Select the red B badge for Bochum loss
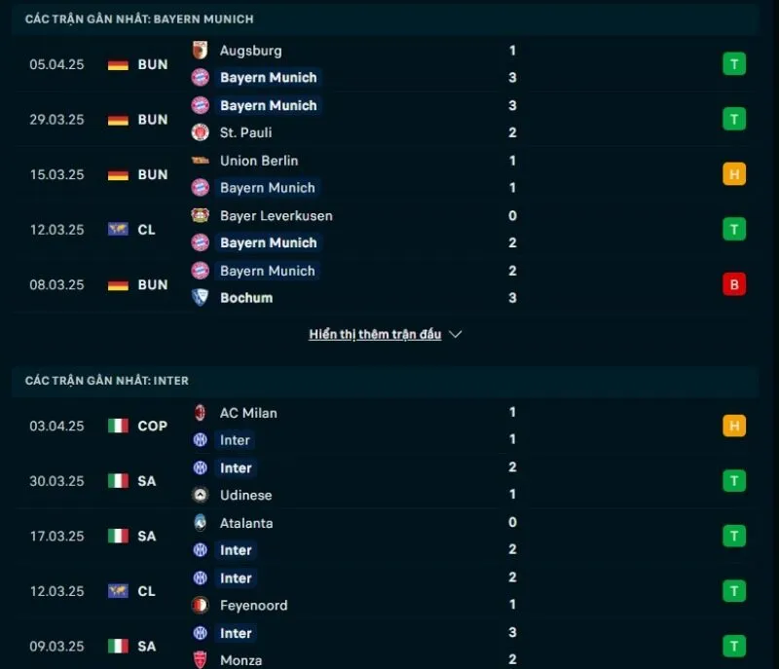 (x=733, y=283)
